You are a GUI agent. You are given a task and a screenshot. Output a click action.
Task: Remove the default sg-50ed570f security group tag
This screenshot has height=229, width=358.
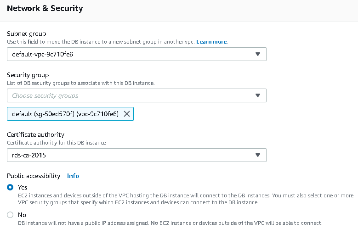tap(127, 114)
